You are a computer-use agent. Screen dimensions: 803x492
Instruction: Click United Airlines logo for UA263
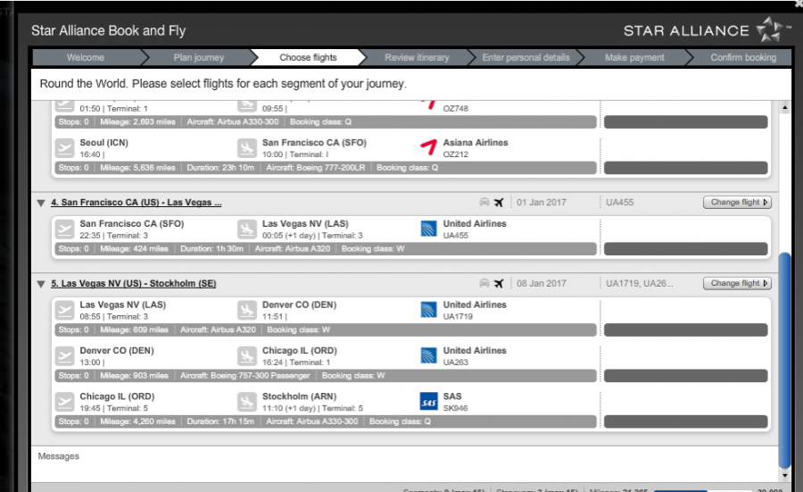428,355
